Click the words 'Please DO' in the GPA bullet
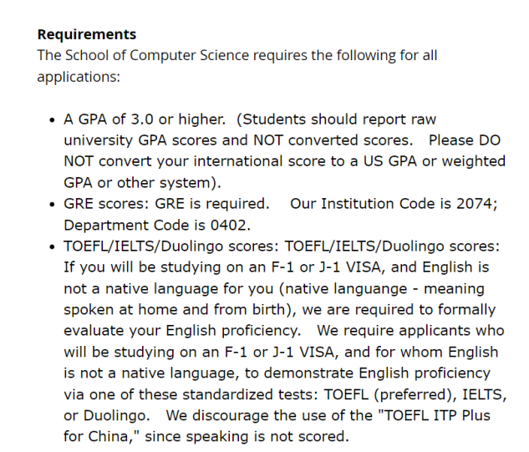 465,140
